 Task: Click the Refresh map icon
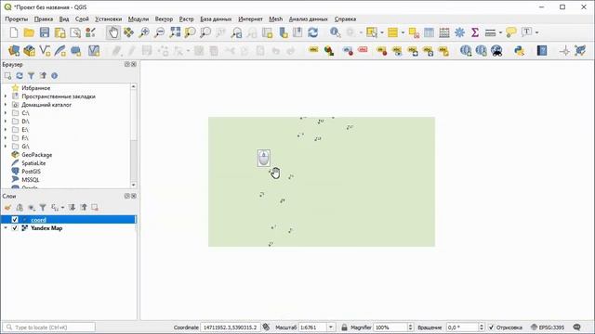312,32
